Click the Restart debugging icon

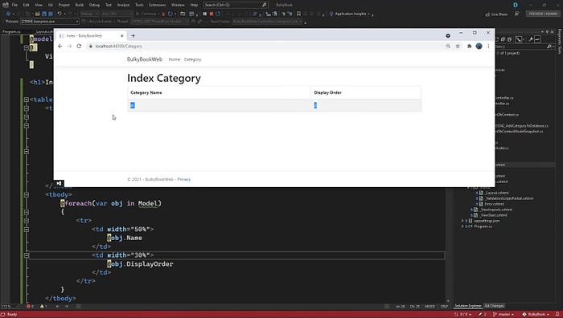point(218,14)
